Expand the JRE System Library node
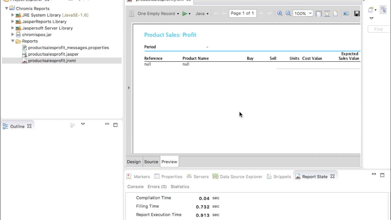This screenshot has height=220, width=391. click(x=13, y=15)
